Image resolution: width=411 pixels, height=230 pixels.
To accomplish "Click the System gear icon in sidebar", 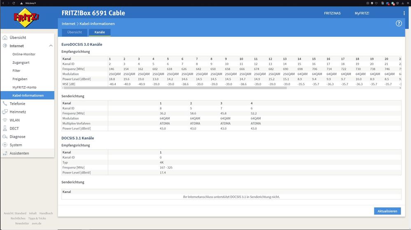I will point(5,145).
